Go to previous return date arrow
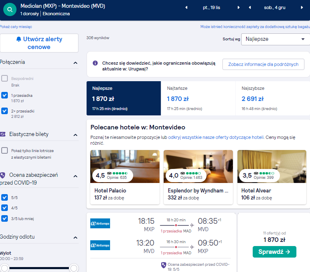This screenshot has height=272, width=310. point(250,7)
